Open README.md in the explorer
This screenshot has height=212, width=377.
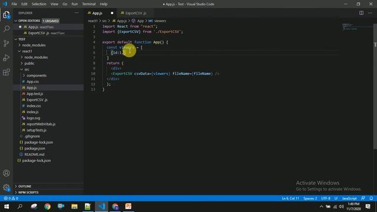pos(34,154)
